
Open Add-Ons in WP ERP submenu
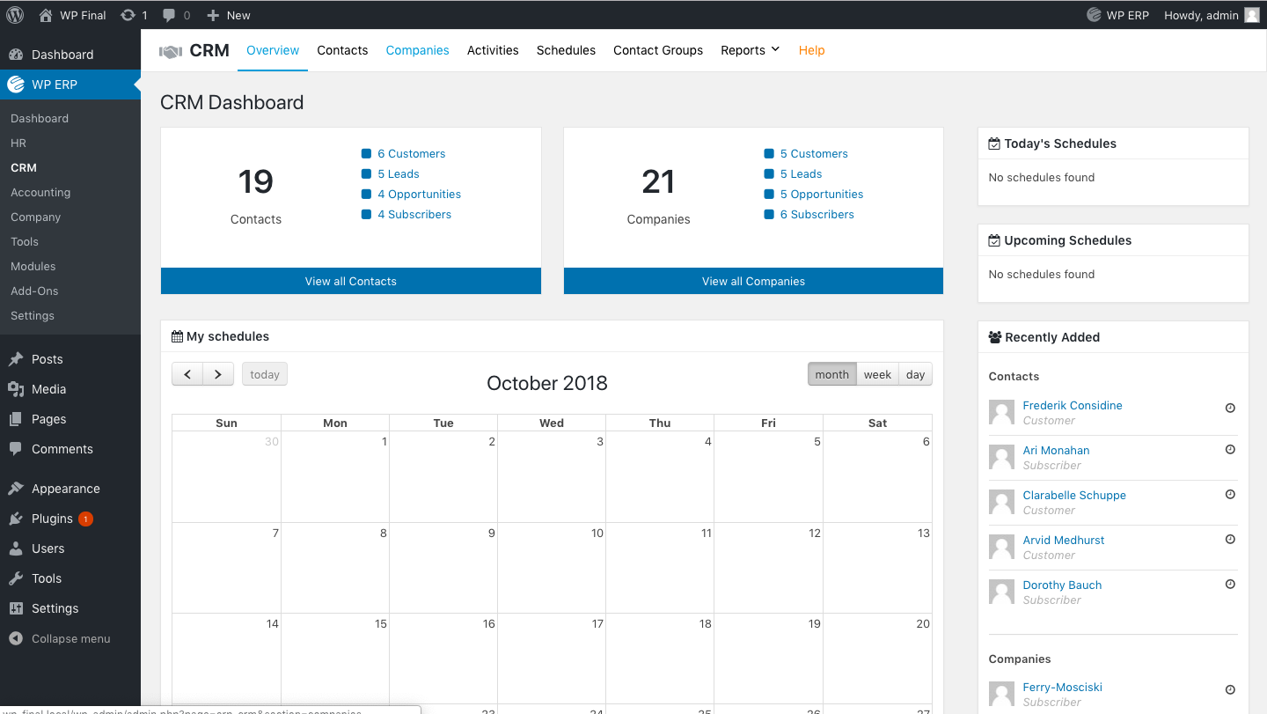pos(34,291)
